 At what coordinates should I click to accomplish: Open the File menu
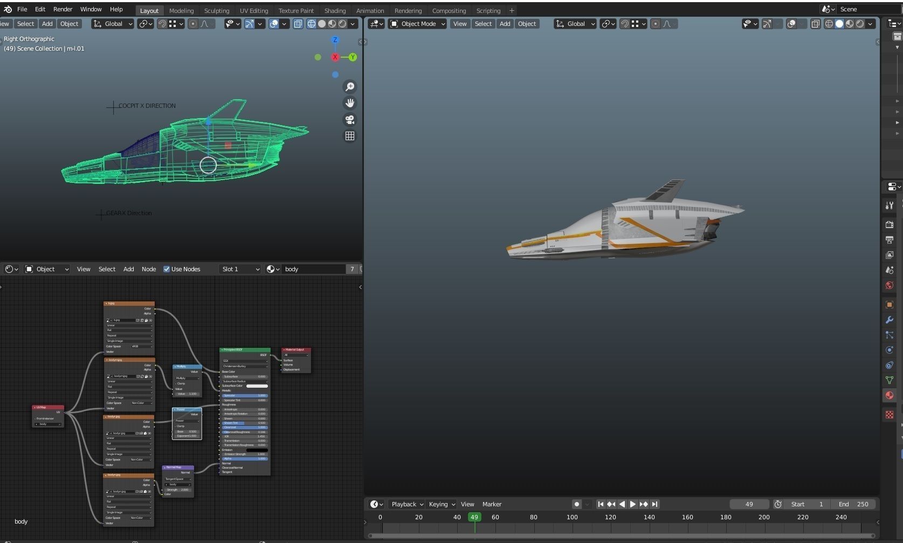tap(22, 9)
